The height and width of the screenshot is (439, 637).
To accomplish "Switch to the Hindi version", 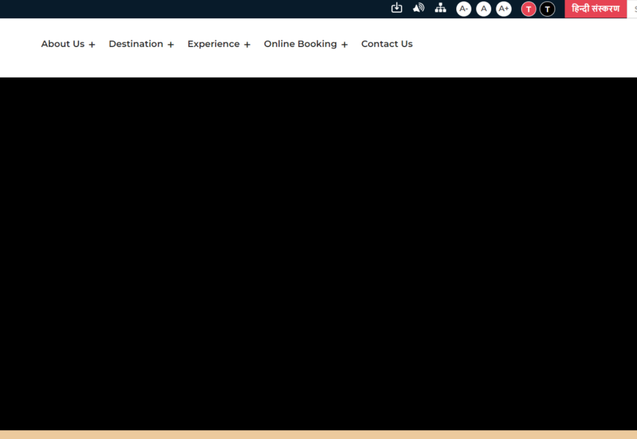I will pyautogui.click(x=595, y=9).
